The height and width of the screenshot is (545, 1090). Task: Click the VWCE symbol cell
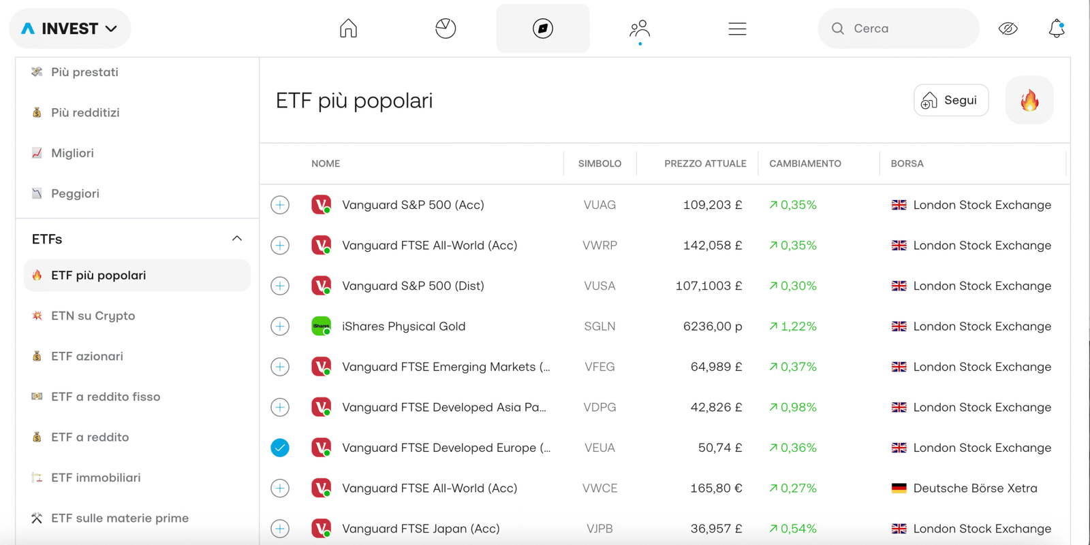point(599,489)
